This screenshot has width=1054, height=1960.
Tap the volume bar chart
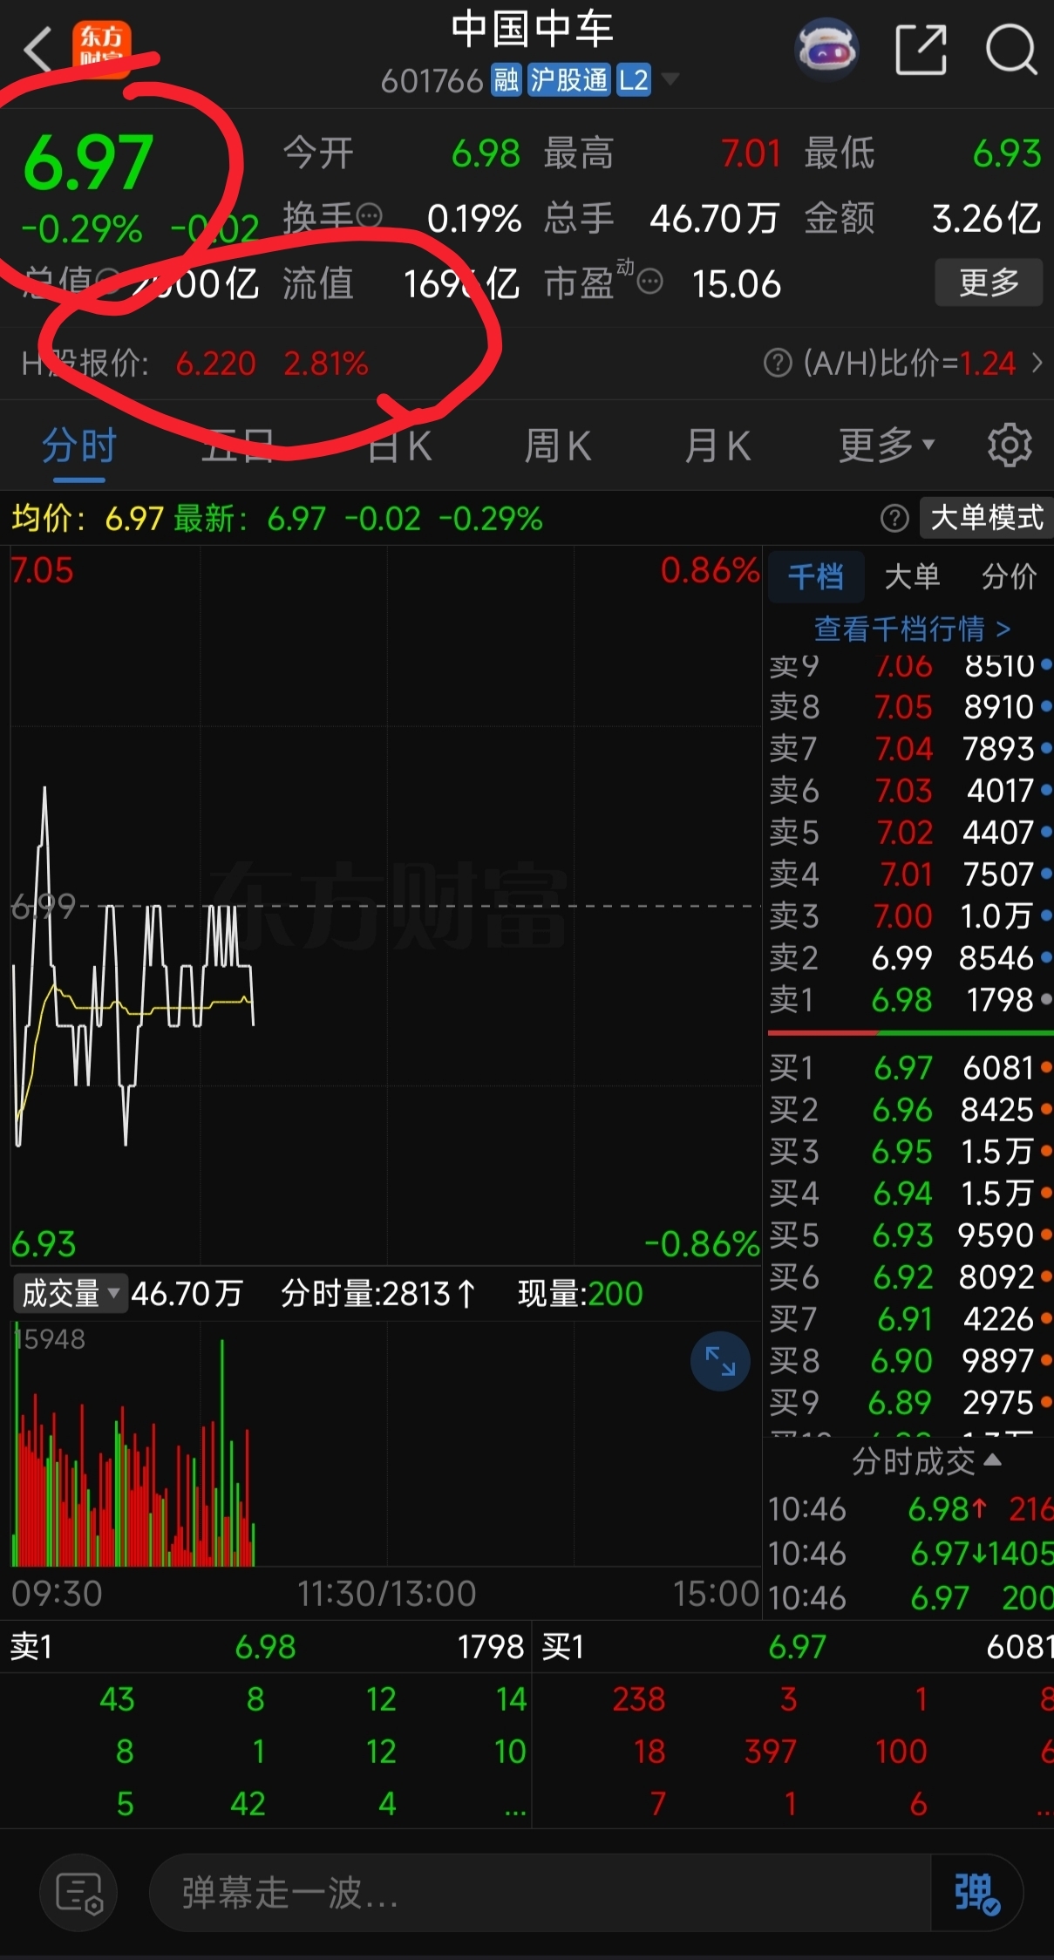(386, 1444)
